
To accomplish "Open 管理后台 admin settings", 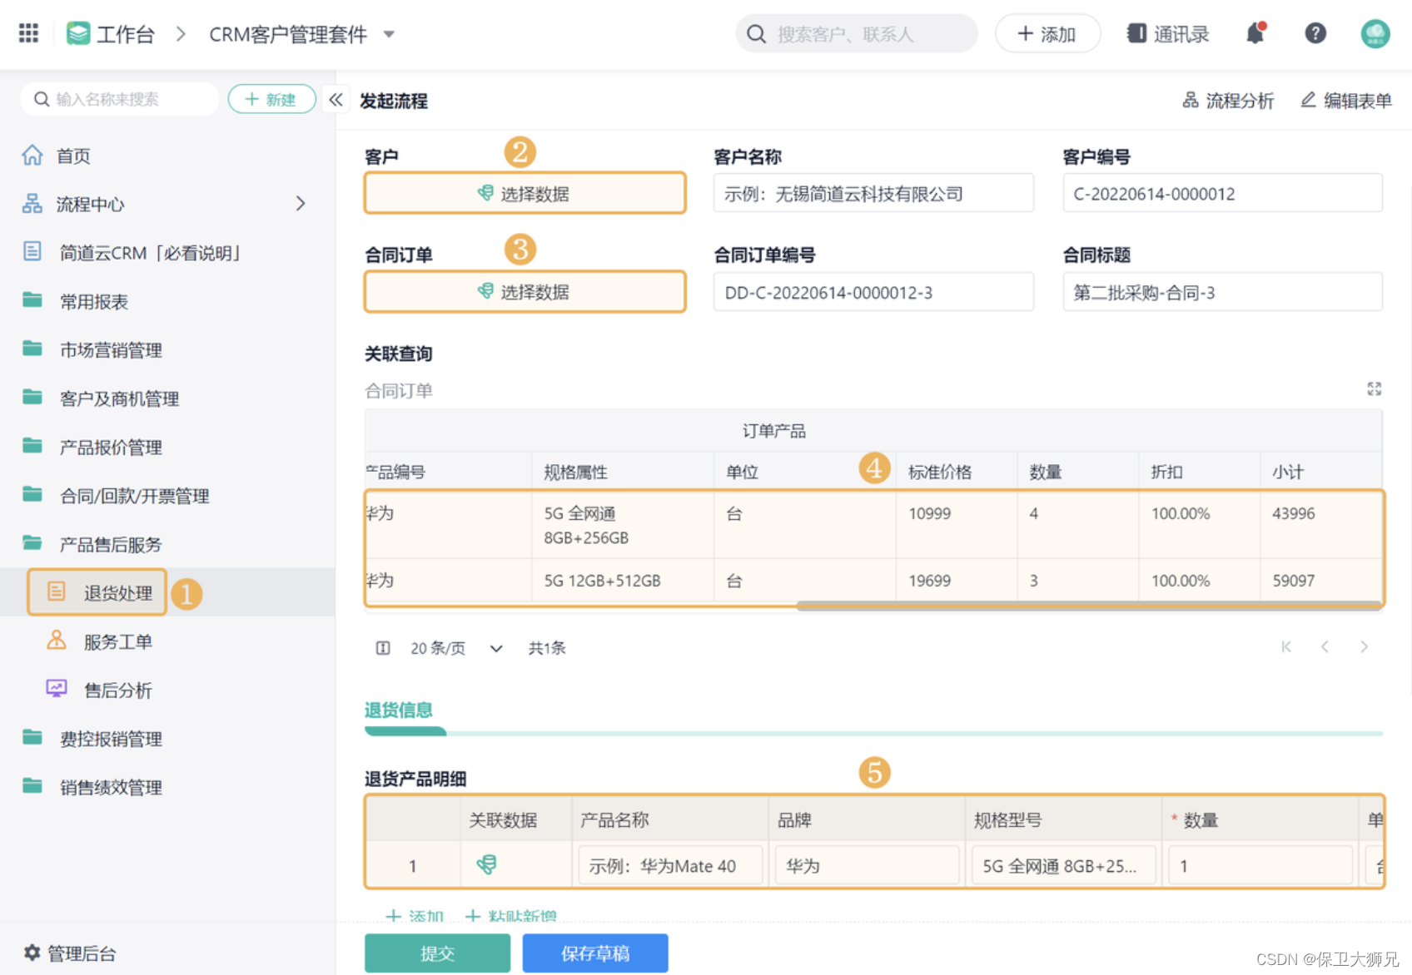I will coord(70,953).
